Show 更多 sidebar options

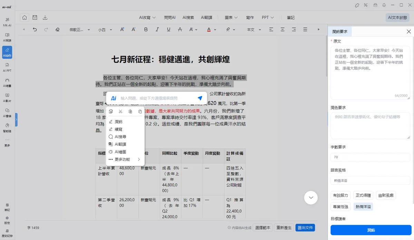coord(7,142)
